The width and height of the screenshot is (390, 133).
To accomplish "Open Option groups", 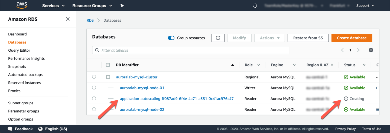I will tap(21, 119).
